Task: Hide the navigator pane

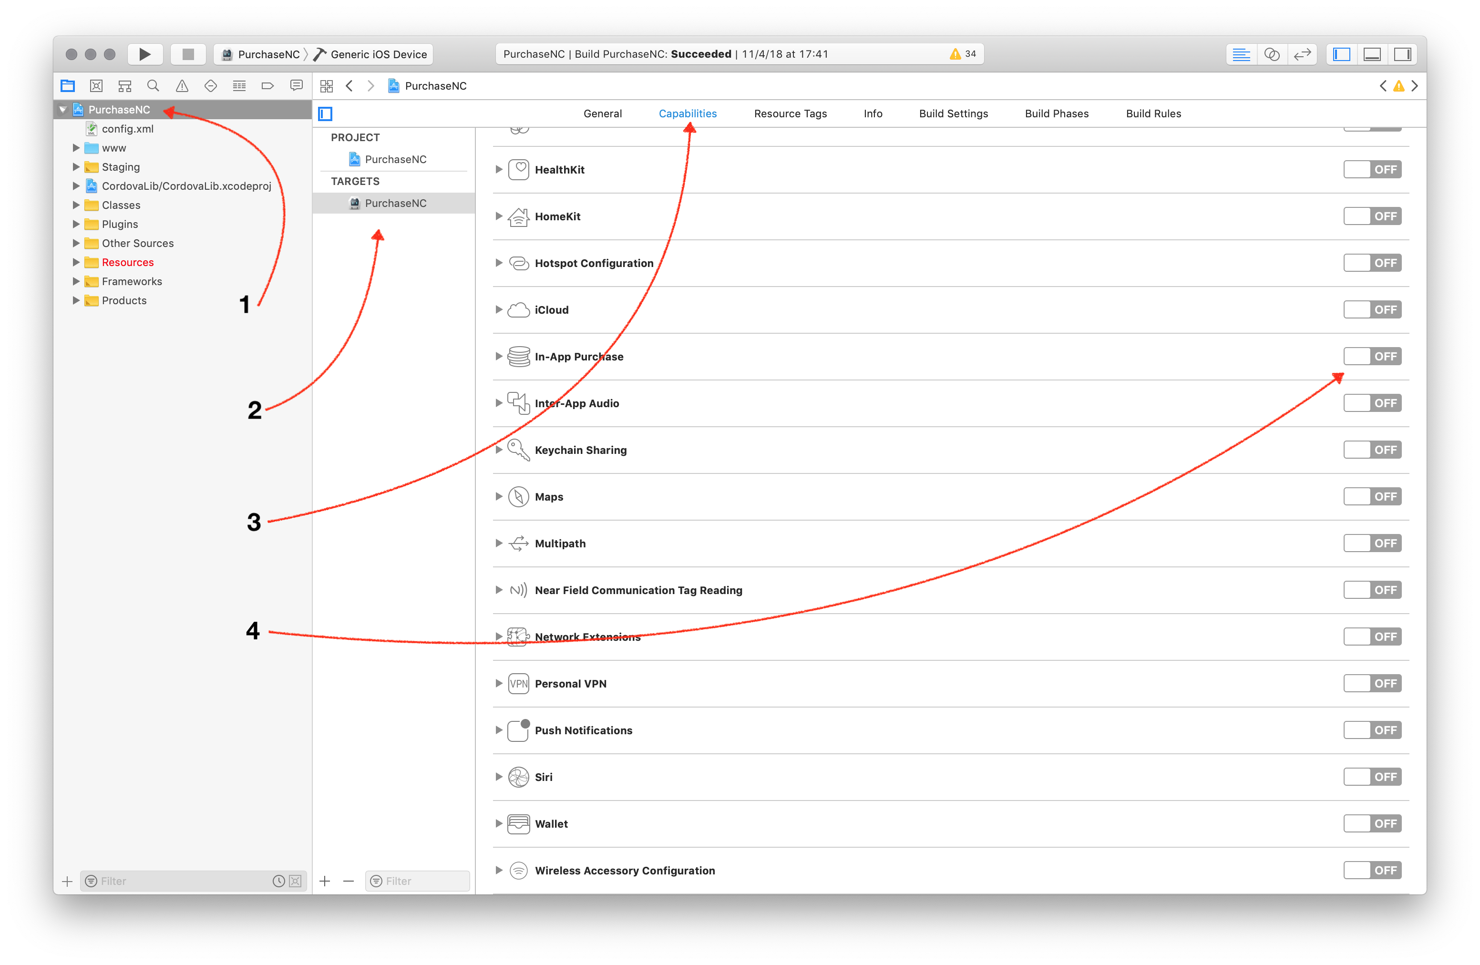Action: (x=1341, y=54)
